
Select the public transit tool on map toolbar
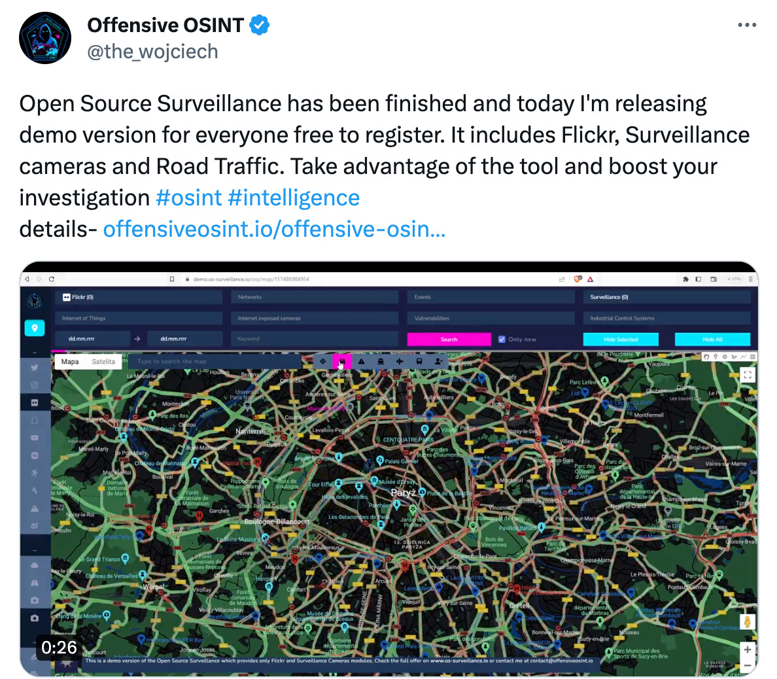click(x=419, y=361)
